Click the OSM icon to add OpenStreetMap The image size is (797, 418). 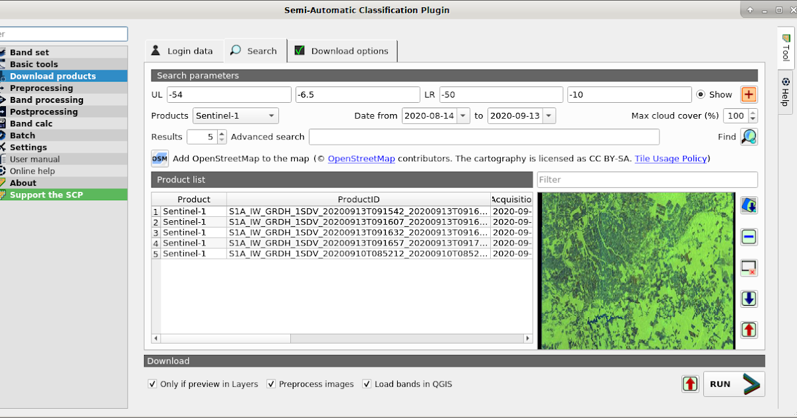159,159
